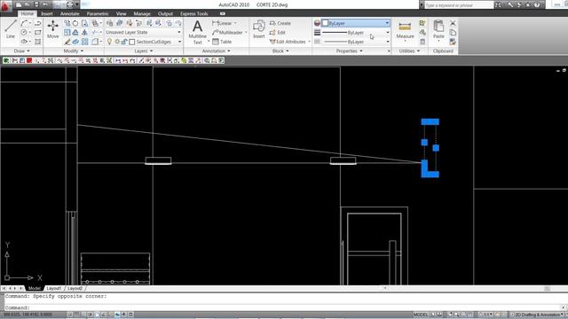This screenshot has height=319, width=568.
Task: Click the Match Properties icon in Clipboard
Action: tap(453, 42)
